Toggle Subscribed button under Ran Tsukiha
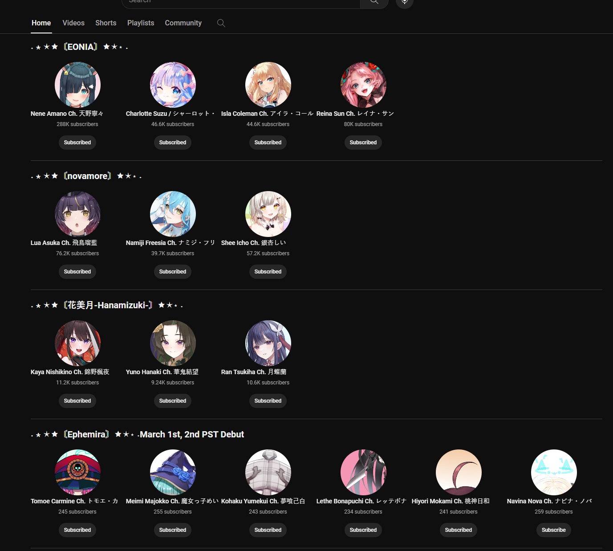The width and height of the screenshot is (613, 551). point(268,401)
